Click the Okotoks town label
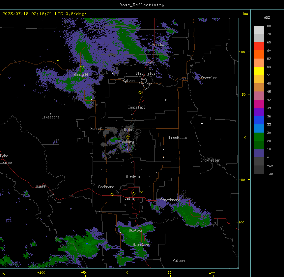Viewport: 284px width, 277px height. point(136,230)
